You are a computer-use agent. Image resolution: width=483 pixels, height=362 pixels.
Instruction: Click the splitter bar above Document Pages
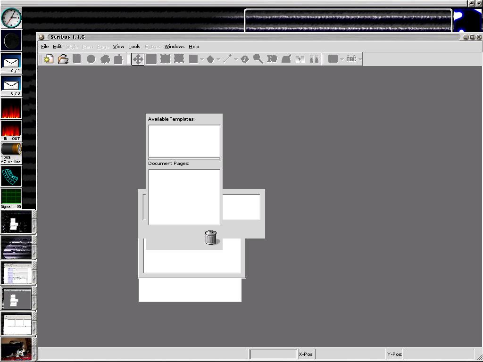pyautogui.click(x=184, y=159)
